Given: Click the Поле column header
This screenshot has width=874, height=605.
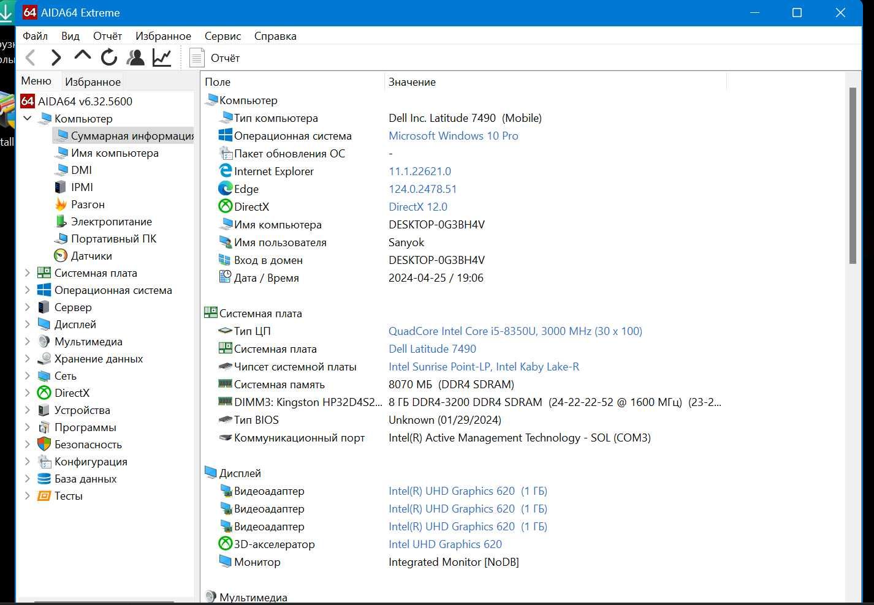Looking at the screenshot, I should pyautogui.click(x=218, y=81).
